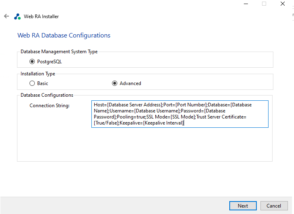Click the "Installation Type" group label

(x=38, y=74)
